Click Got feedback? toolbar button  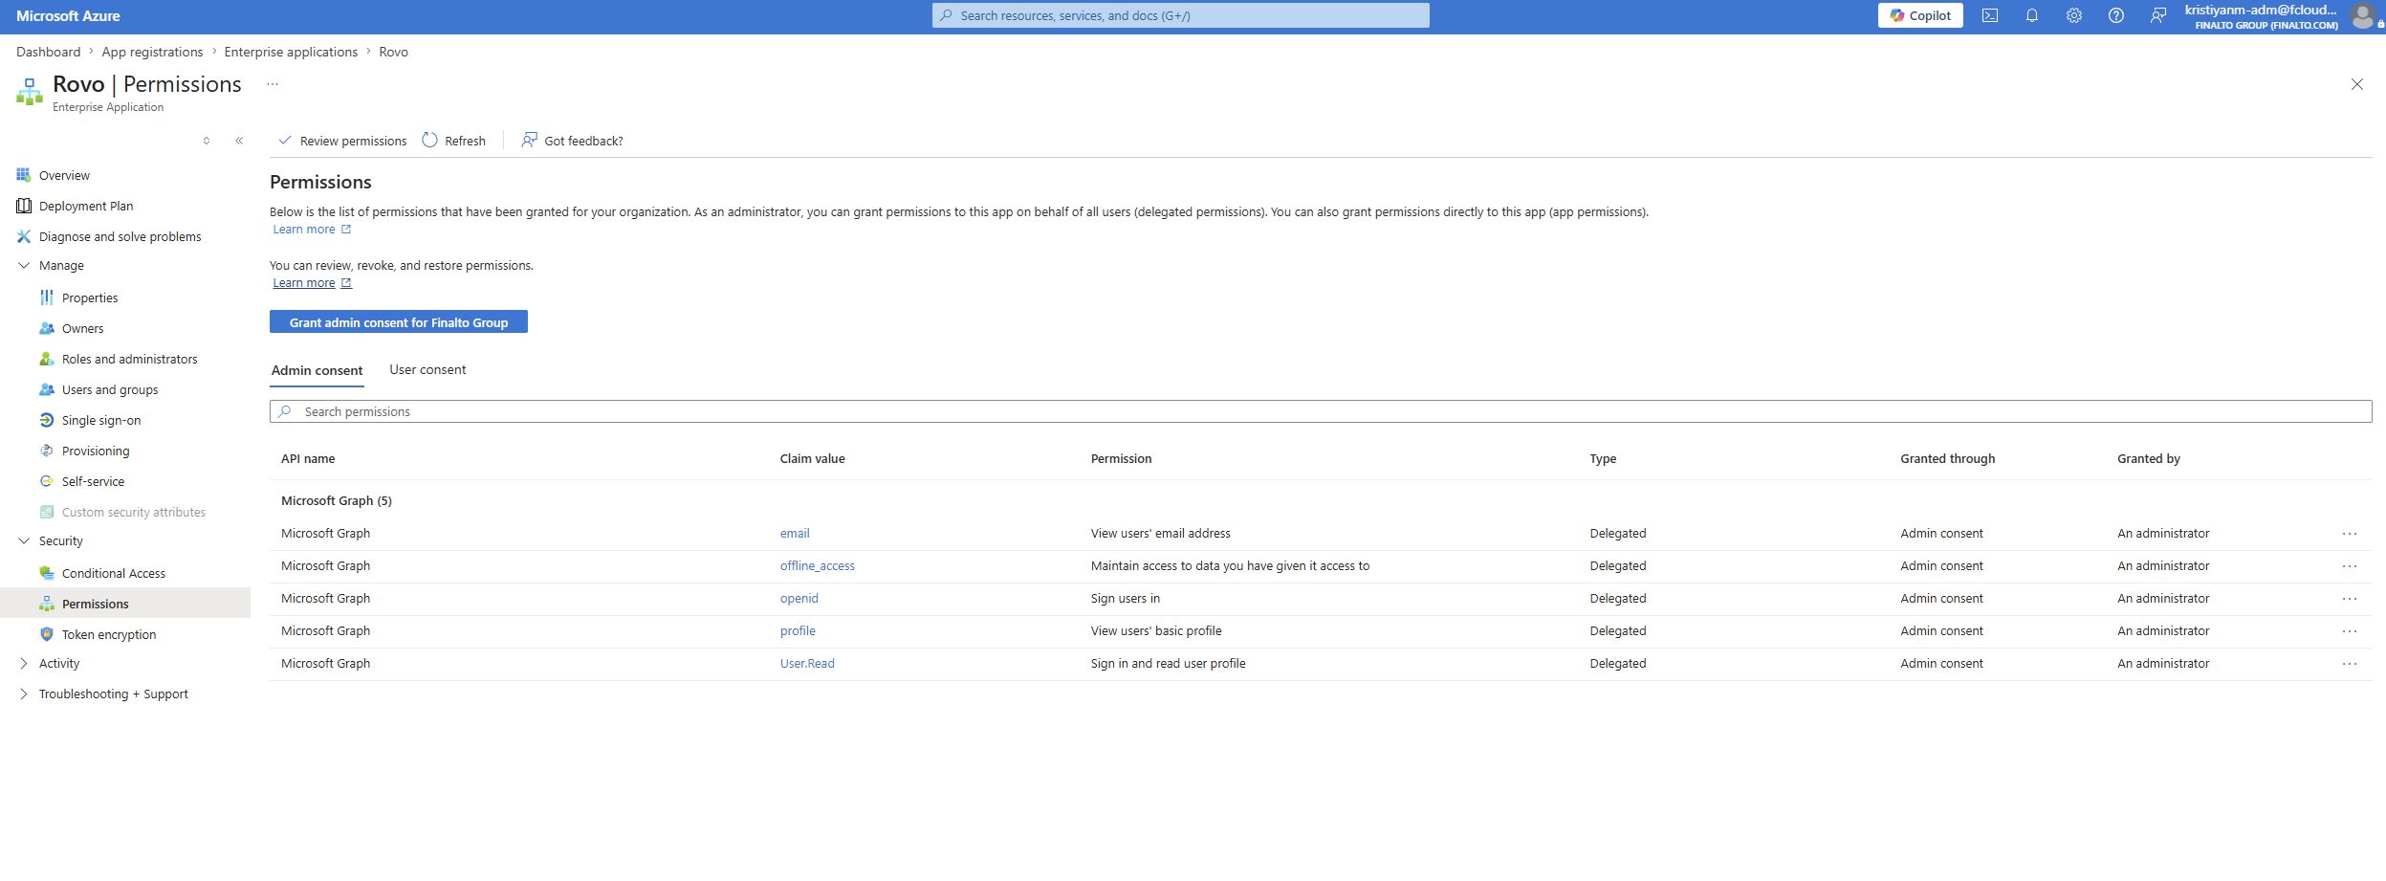click(x=572, y=141)
